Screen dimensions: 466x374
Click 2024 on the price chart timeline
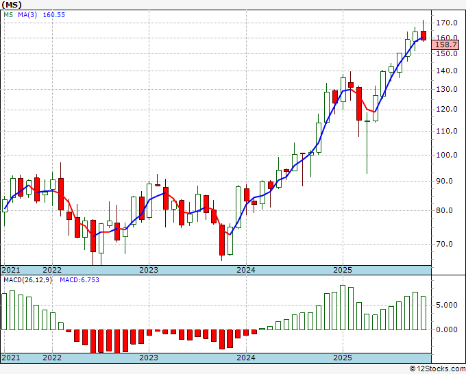246,270
